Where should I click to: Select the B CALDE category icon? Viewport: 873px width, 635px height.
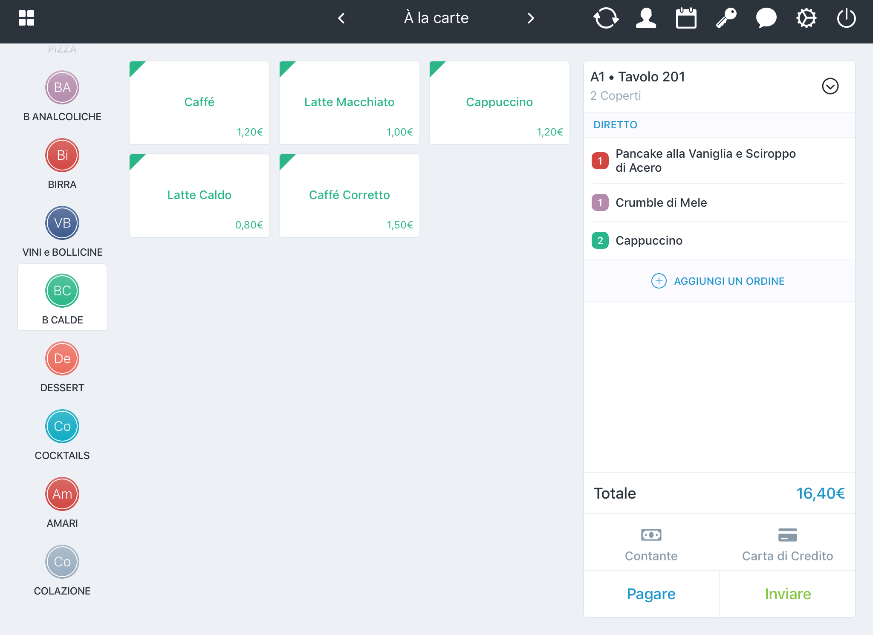click(x=62, y=291)
